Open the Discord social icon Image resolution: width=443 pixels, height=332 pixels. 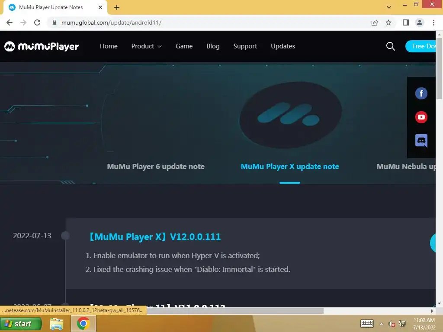pyautogui.click(x=421, y=140)
